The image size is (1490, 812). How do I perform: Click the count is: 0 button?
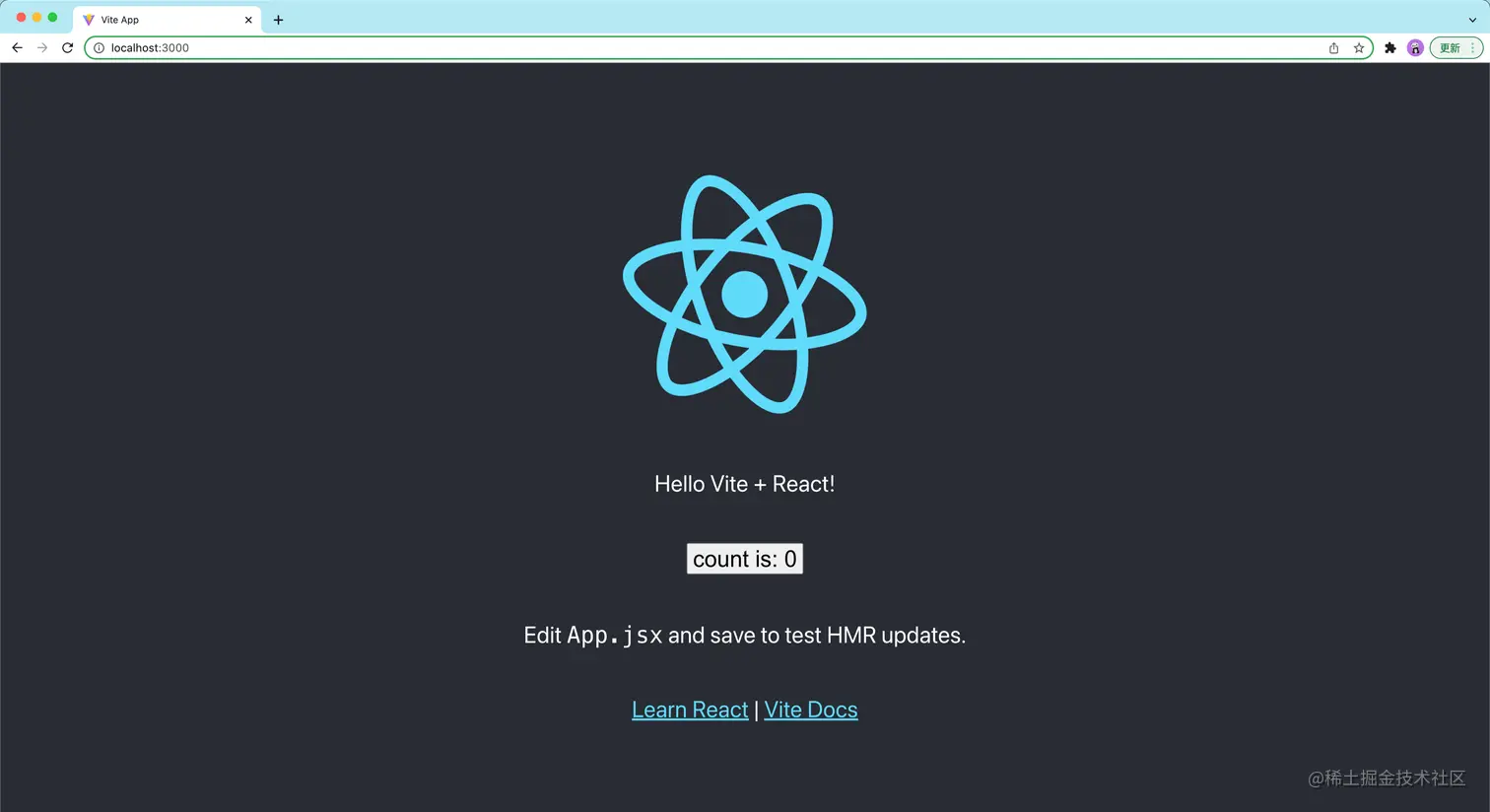point(745,559)
